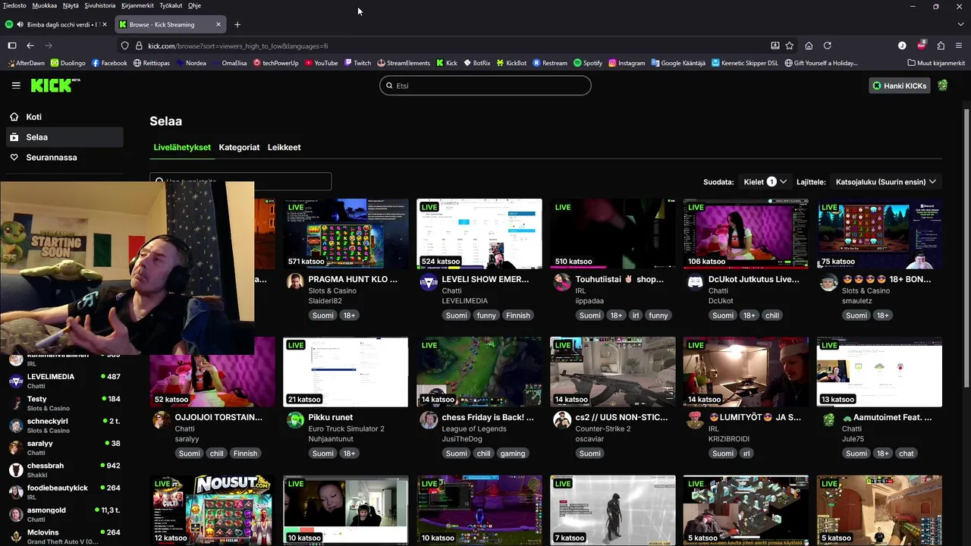
Task: Mute the Bimba dagli occhi verdi tab audio
Action: 20,24
